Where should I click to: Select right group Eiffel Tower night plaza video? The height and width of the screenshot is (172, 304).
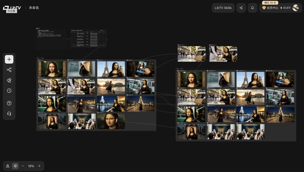pos(280,115)
